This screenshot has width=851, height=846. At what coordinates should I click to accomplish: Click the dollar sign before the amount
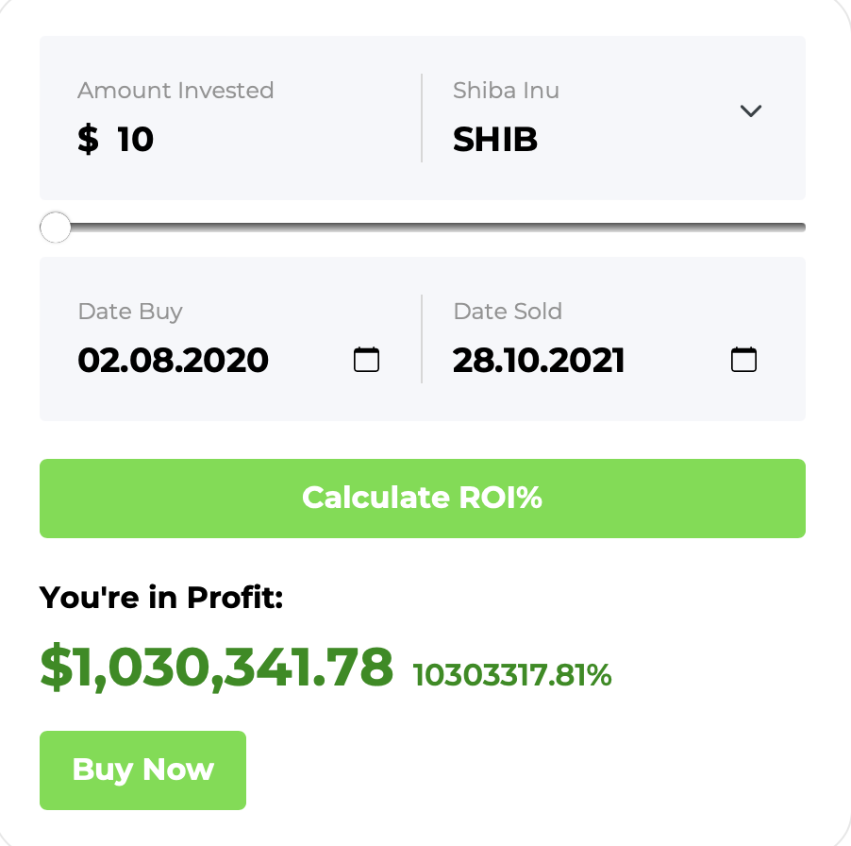(x=88, y=140)
